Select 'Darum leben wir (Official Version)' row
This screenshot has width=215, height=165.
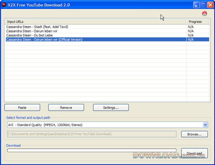coord(107,39)
